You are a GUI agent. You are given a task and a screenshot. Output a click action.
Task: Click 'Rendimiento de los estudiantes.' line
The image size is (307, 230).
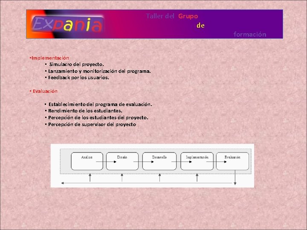click(85, 111)
